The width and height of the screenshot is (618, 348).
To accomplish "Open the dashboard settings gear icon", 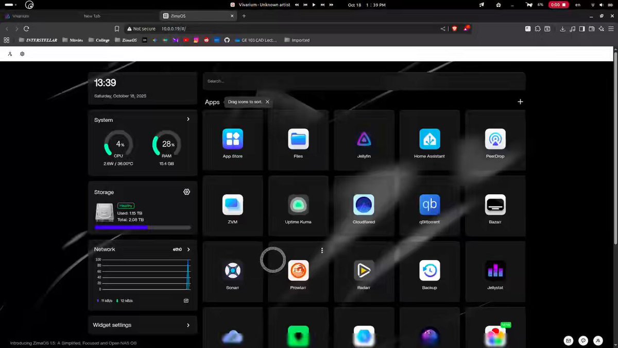I will coord(22,54).
